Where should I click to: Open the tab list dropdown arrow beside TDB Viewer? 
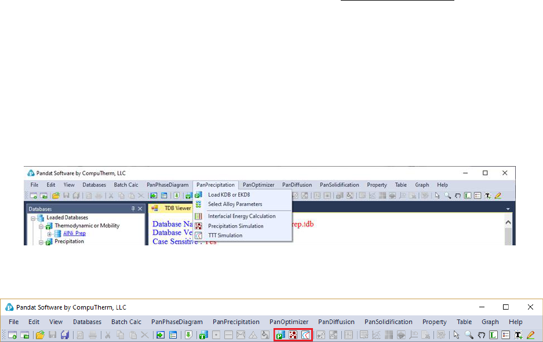[x=508, y=209]
